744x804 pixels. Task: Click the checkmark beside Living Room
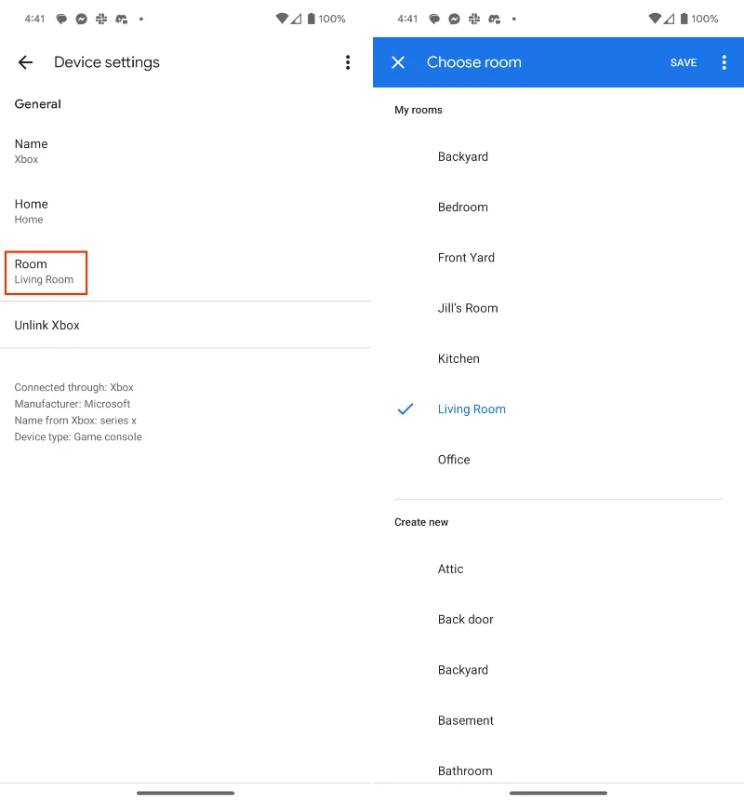click(404, 409)
